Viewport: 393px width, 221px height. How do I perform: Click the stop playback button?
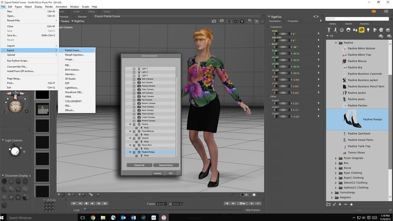pyautogui.click(x=86, y=203)
